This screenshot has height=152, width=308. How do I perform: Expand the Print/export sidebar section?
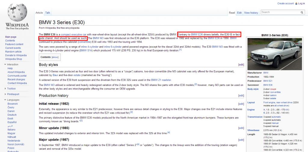pos(5,94)
